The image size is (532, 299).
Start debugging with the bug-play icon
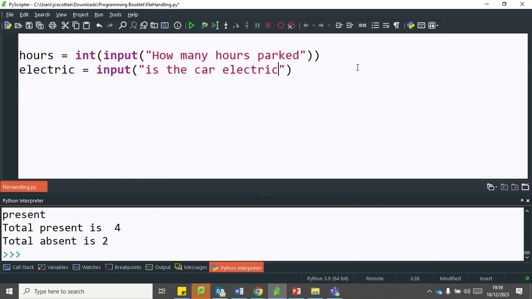(x=204, y=25)
